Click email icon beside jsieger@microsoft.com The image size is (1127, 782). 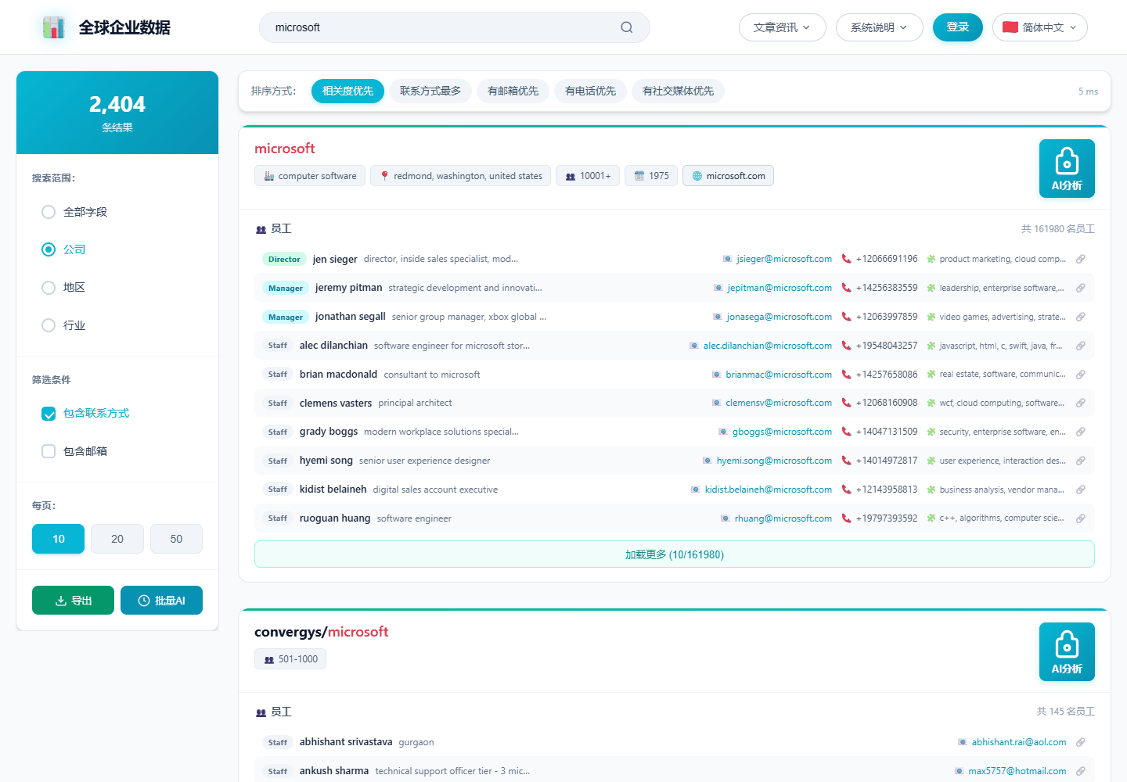[x=728, y=259]
